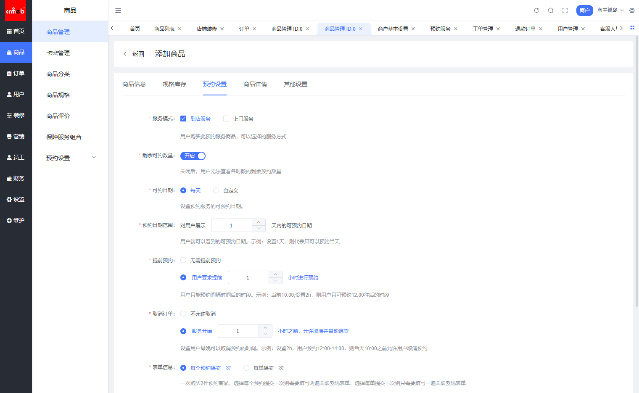The image size is (639, 393).
Task: Click the refresh icon in top bar
Action: click(x=536, y=11)
